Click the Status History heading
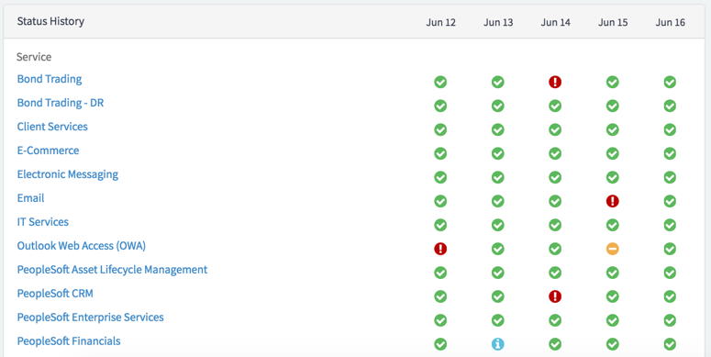 tap(50, 21)
